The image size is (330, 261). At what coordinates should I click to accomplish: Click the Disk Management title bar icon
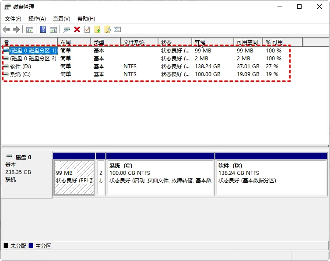click(x=7, y=7)
